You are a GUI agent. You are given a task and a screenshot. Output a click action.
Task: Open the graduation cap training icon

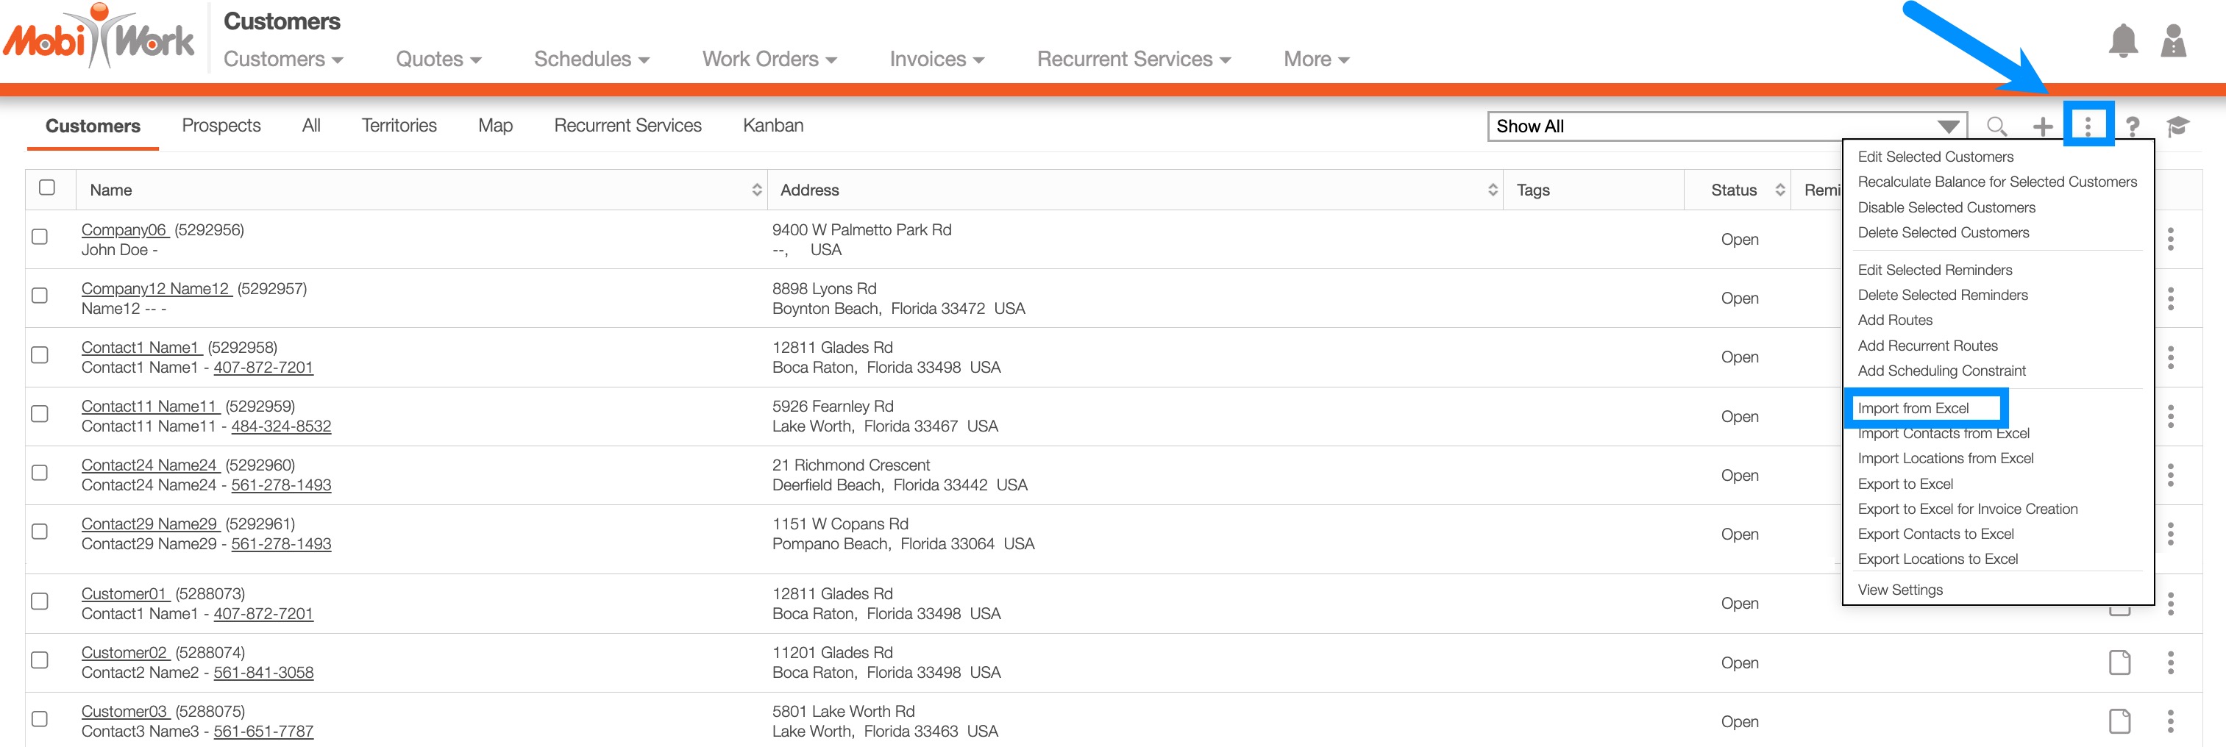click(x=2177, y=127)
